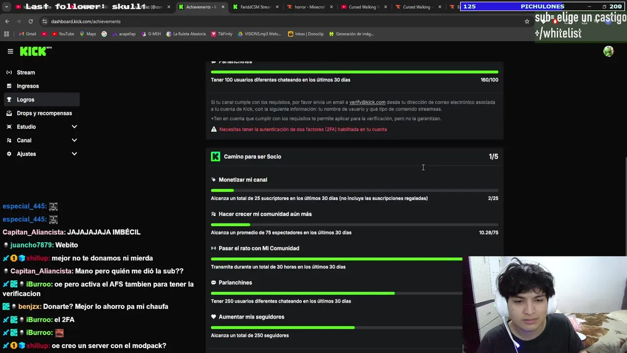Click the '1/5' Socio progress count
The height and width of the screenshot is (353, 627).
point(493,156)
